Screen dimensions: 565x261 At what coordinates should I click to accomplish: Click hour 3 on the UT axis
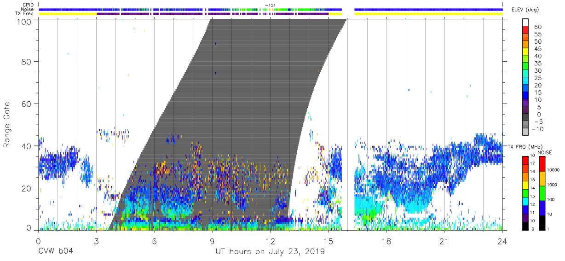96,242
